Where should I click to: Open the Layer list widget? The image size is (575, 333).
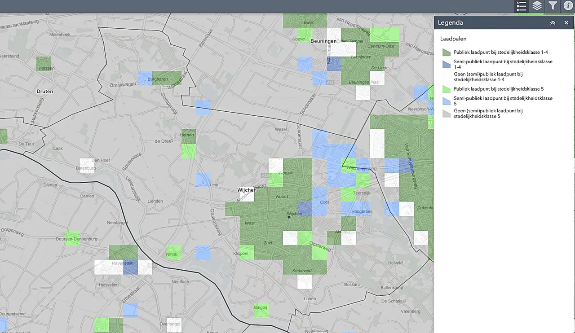tap(537, 6)
